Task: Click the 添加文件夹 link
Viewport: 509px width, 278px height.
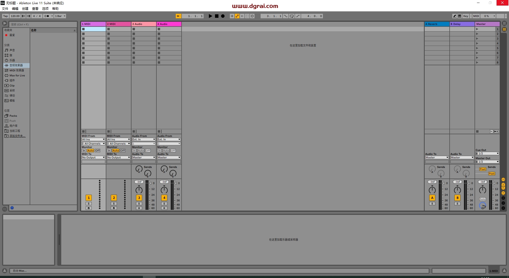Action: [x=17, y=136]
